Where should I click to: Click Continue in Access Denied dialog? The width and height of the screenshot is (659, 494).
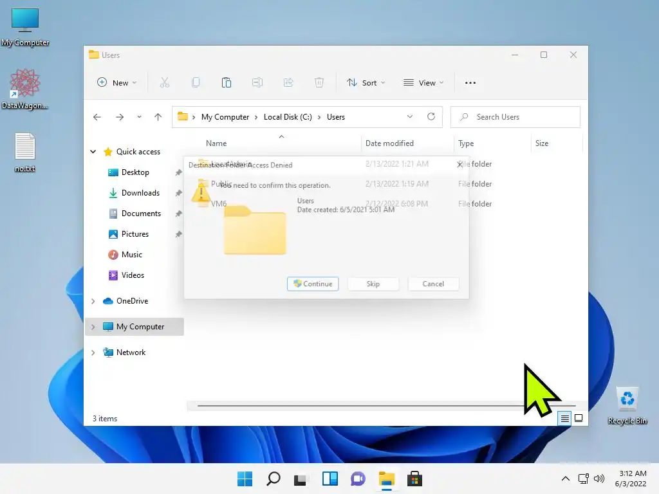coord(313,284)
